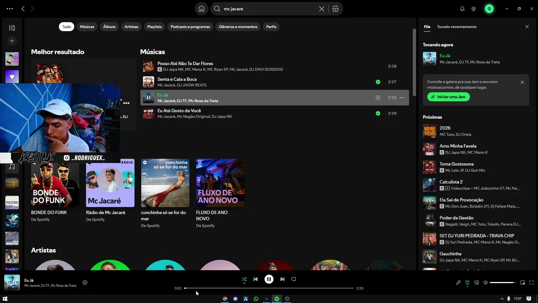Screen dimensions: 538x303
Task: Add Eu Já to Liked Songs in row
Action: pyautogui.click(x=378, y=98)
